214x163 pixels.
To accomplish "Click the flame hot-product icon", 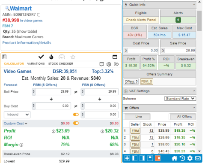I will click(51, 57).
